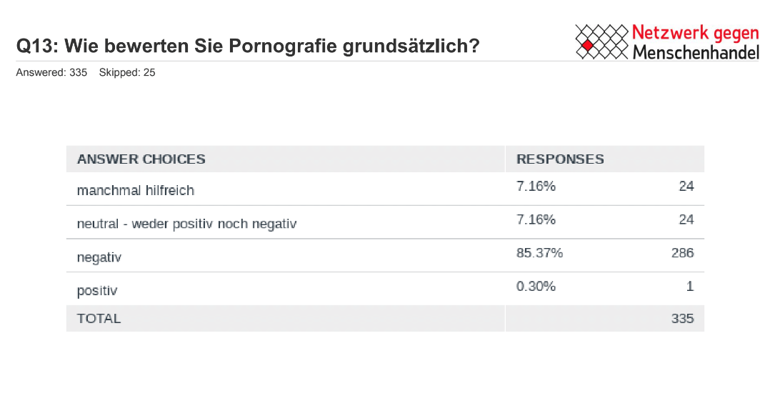
Task: Click the 85.37% response percentage
Action: pos(539,252)
